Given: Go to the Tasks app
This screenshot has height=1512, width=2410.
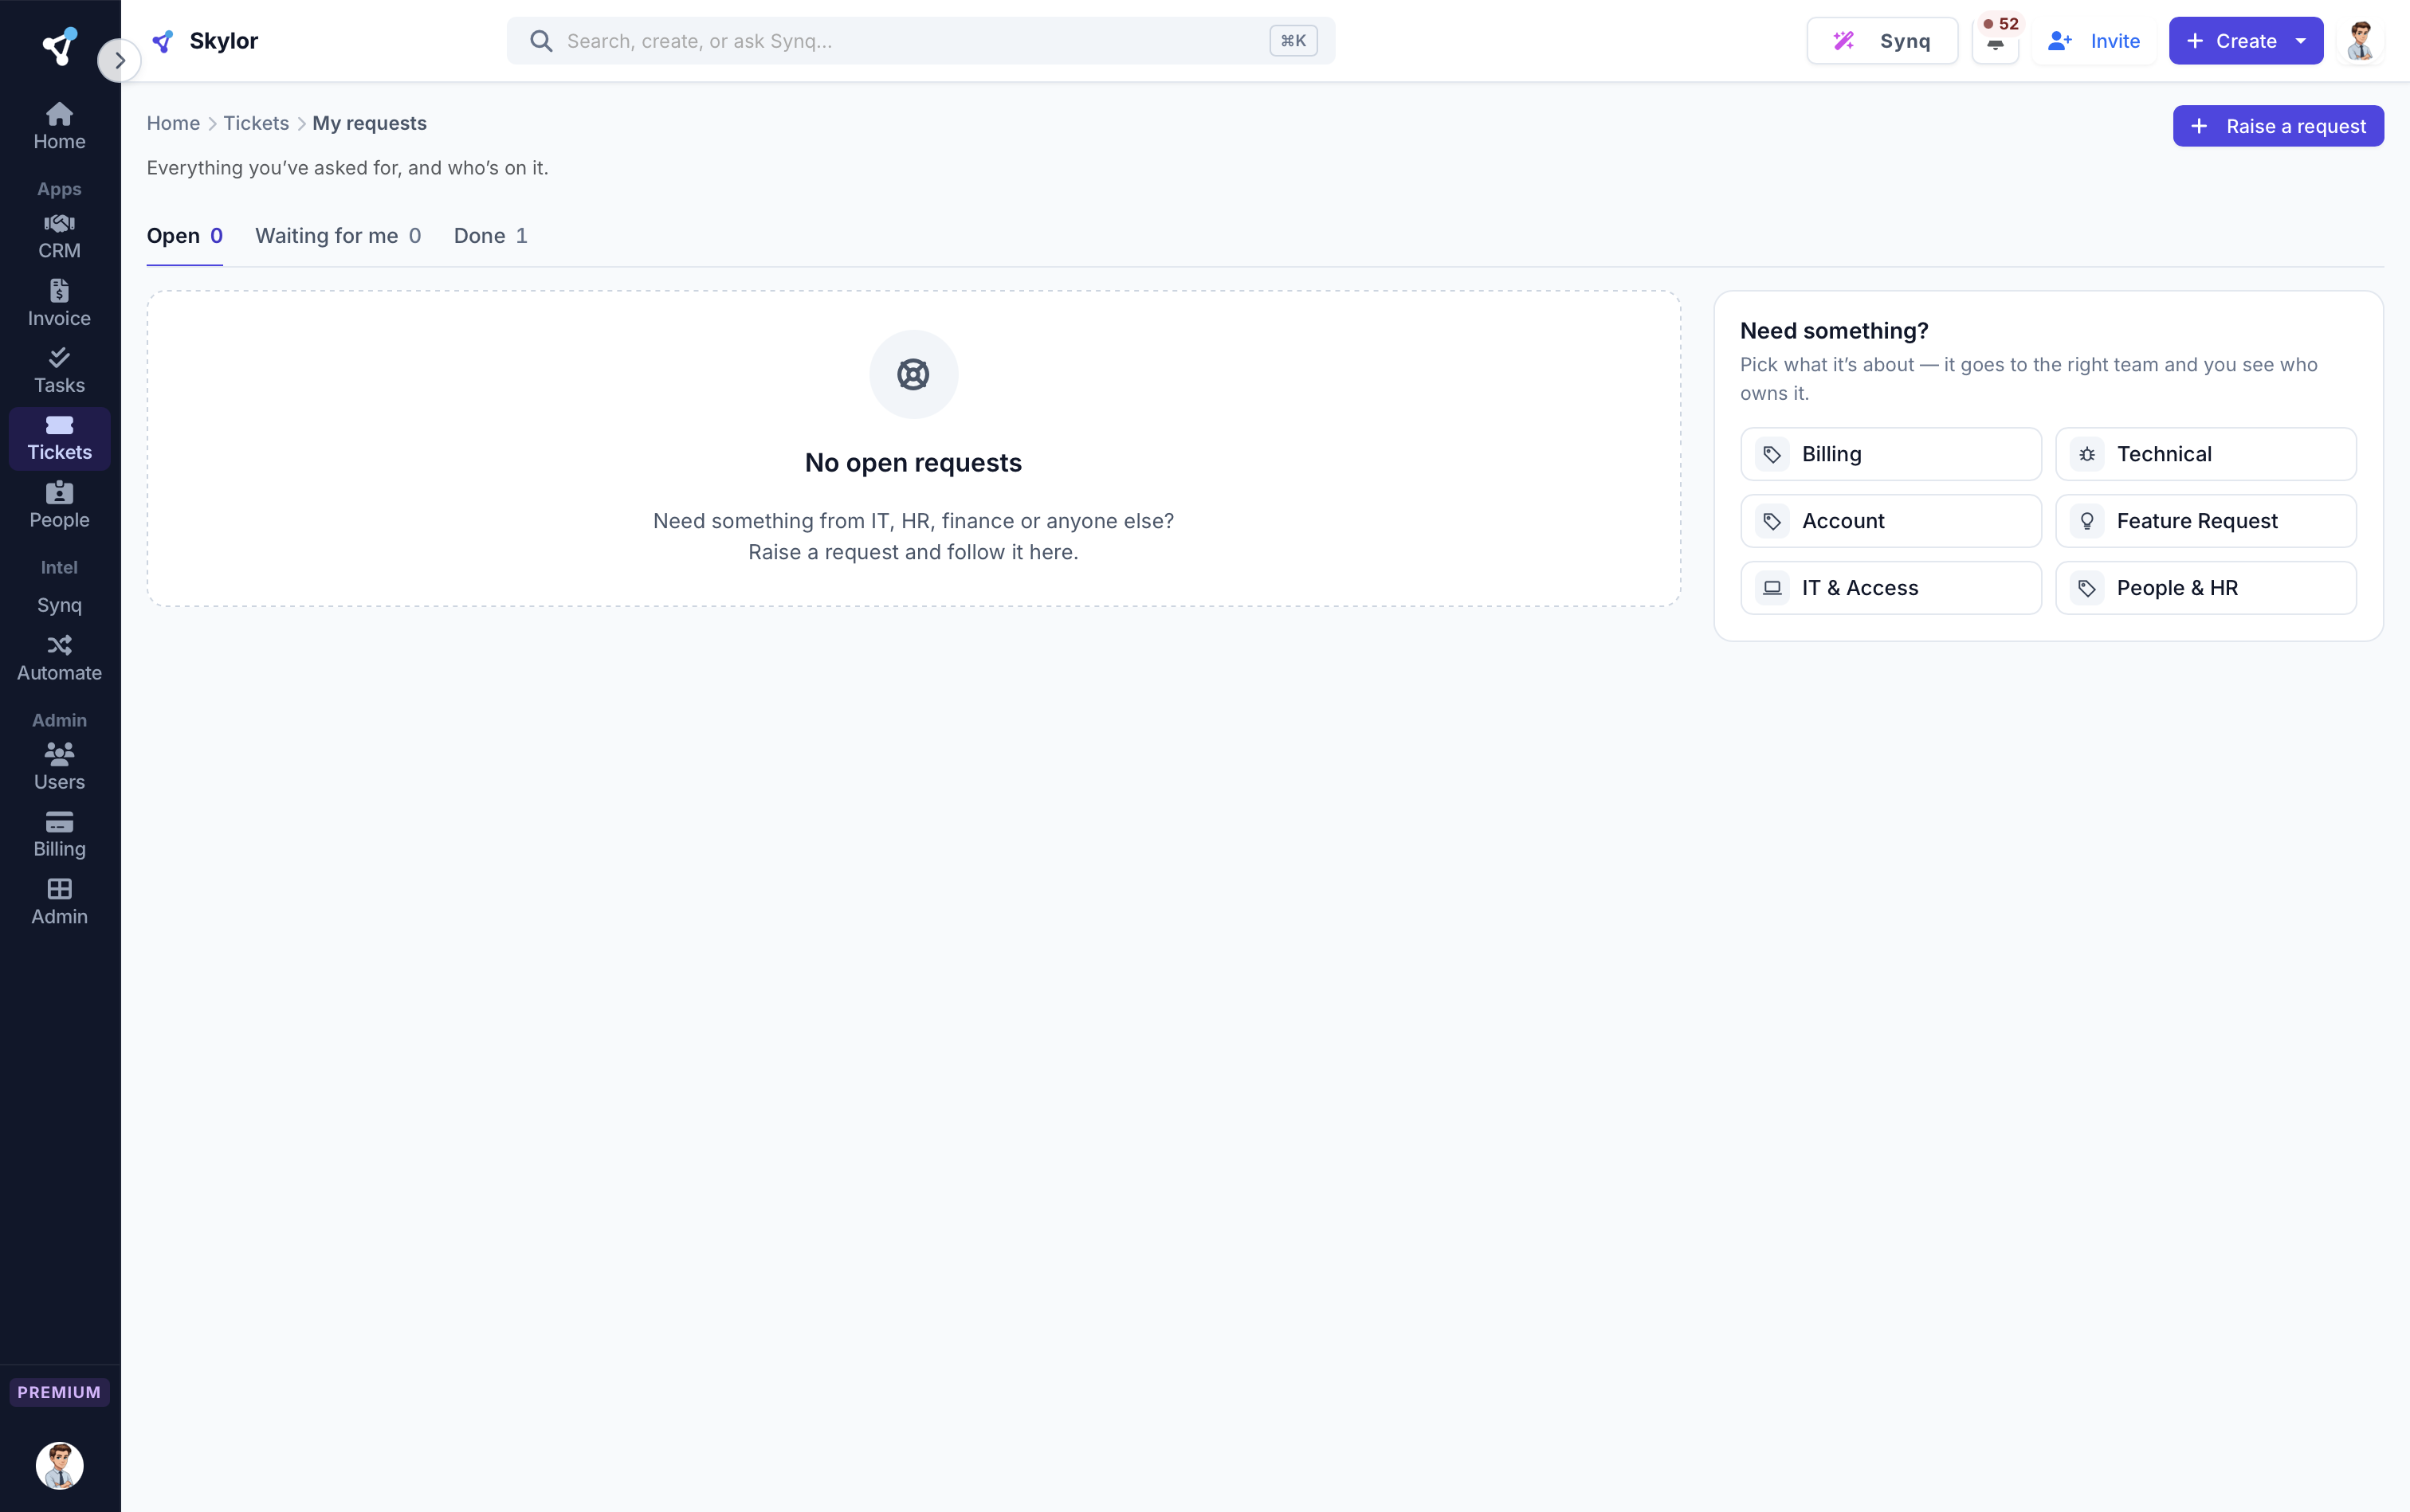Looking at the screenshot, I should 59,371.
